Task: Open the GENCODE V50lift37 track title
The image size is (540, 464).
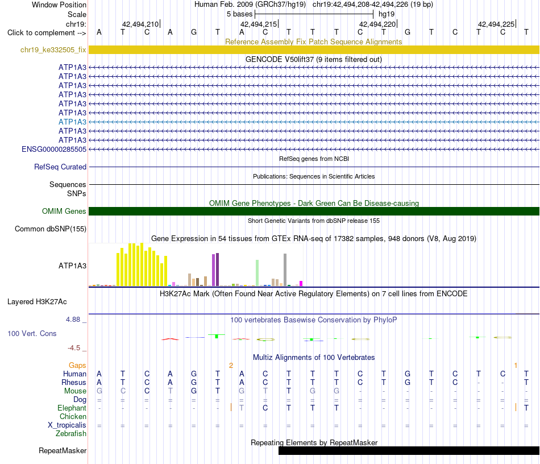Action: (x=313, y=59)
